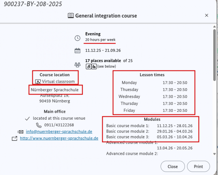Click the 'Thuesday' lesson row
Screen dimensions: 218x175
154,90
